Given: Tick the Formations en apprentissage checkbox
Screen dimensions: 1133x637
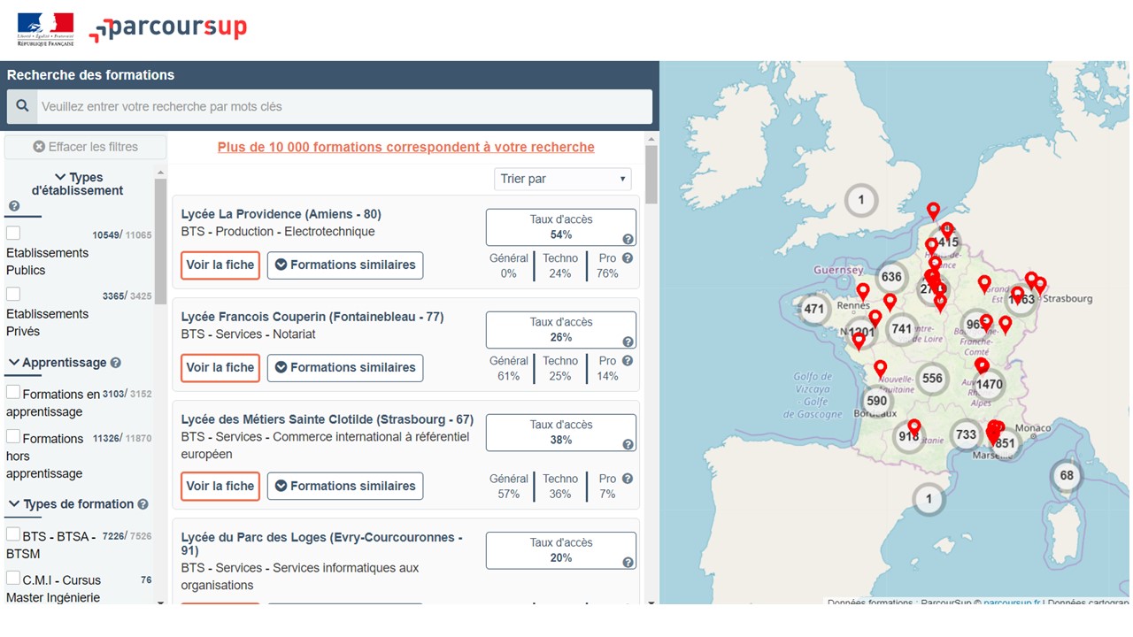Looking at the screenshot, I should 13,392.
